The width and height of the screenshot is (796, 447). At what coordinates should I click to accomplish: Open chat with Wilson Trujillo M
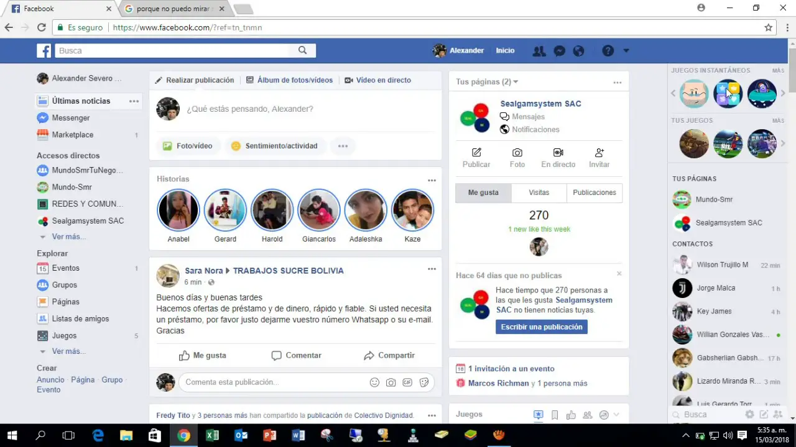pyautogui.click(x=727, y=265)
